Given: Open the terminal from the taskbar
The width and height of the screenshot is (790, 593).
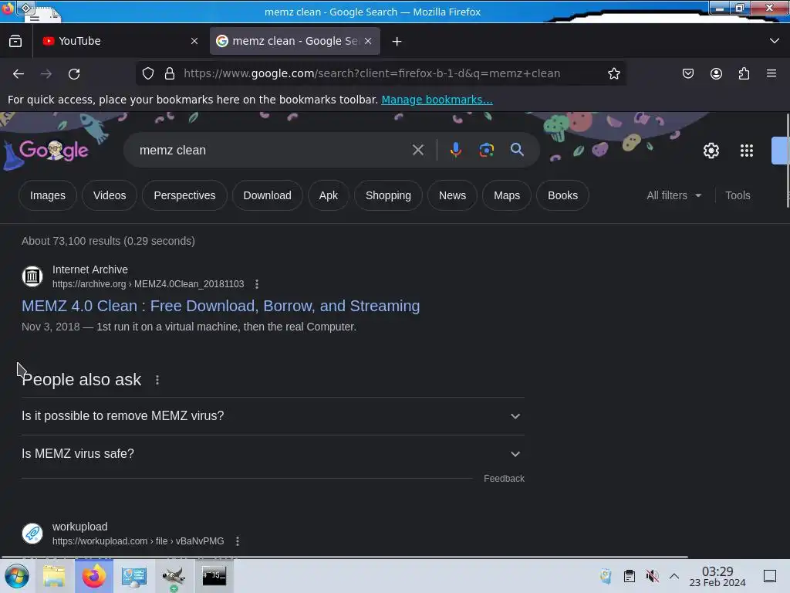Looking at the screenshot, I should point(214,576).
